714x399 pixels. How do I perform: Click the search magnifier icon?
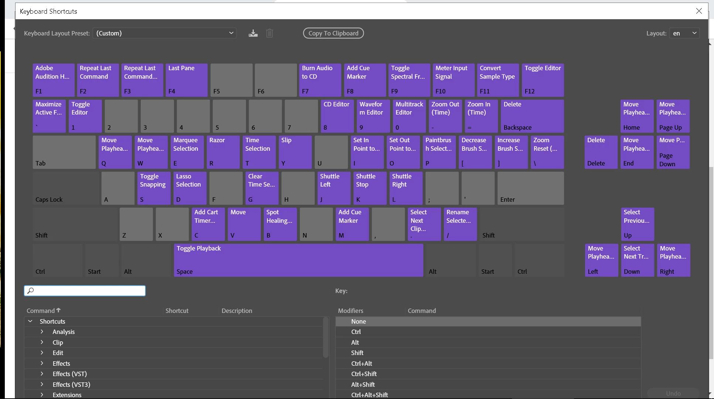pos(31,291)
